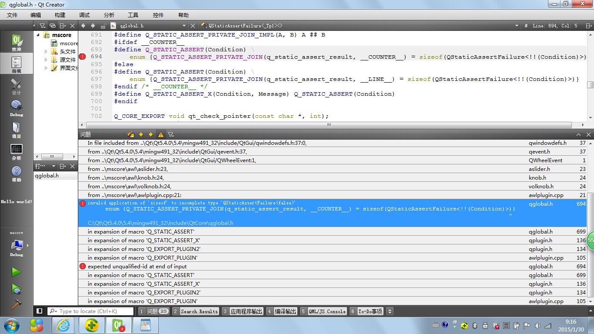Click the editor horizontal scrollbar
This screenshot has width=594, height=334.
pos(329,125)
